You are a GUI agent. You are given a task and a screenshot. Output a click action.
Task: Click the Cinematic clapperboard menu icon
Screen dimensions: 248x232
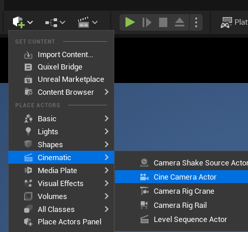[x=28, y=157]
